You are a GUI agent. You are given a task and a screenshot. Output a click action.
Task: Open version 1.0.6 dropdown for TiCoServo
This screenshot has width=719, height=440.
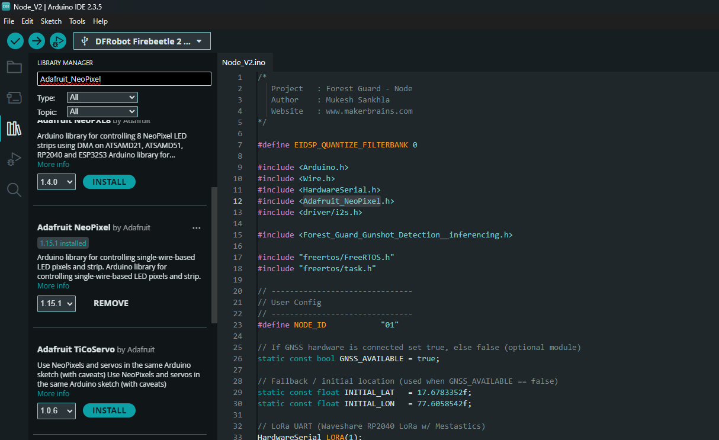(56, 410)
